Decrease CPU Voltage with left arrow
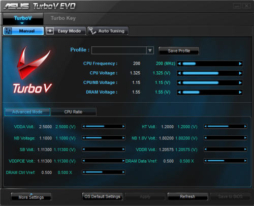 179,73
